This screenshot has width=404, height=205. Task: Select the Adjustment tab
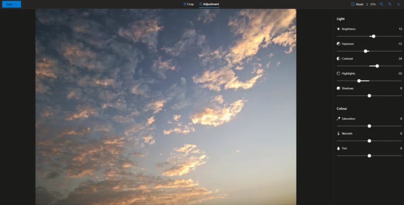pyautogui.click(x=209, y=4)
